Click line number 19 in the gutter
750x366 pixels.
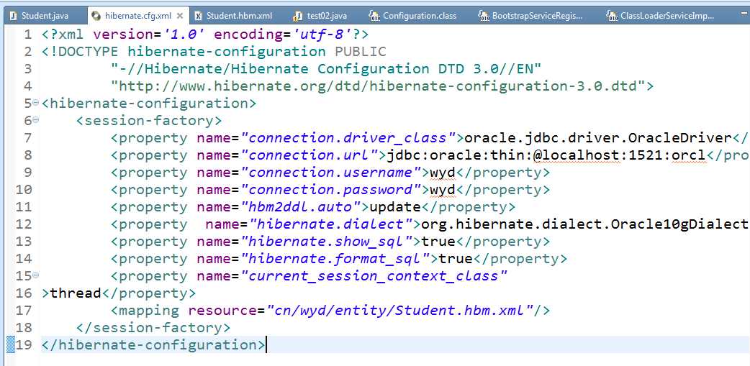24,344
